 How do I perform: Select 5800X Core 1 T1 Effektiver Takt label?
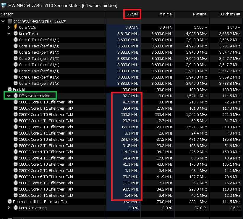coord(46,121)
